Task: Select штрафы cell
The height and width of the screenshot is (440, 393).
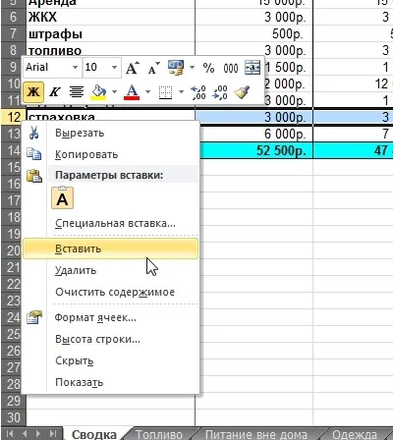Action: coord(111,33)
